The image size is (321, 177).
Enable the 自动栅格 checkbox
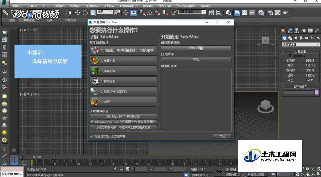coord(291,56)
